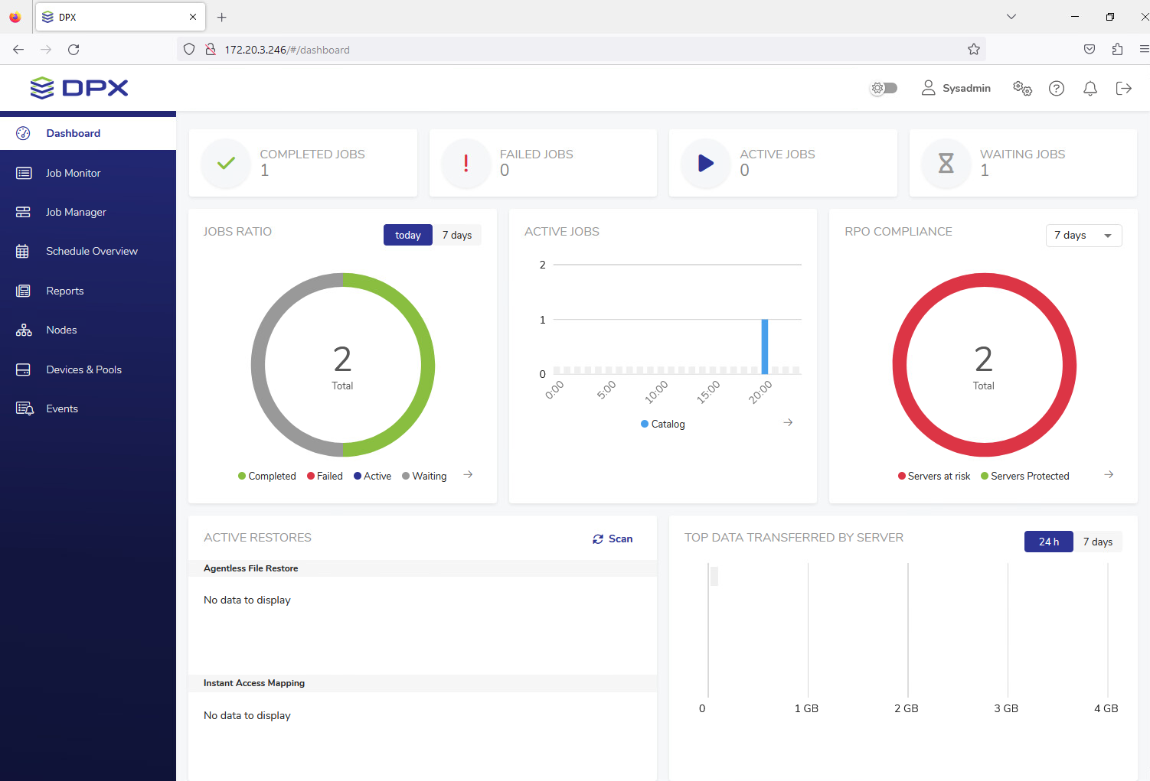The height and width of the screenshot is (781, 1150).
Task: Click the Scan refresh button in Active Restores
Action: click(613, 539)
